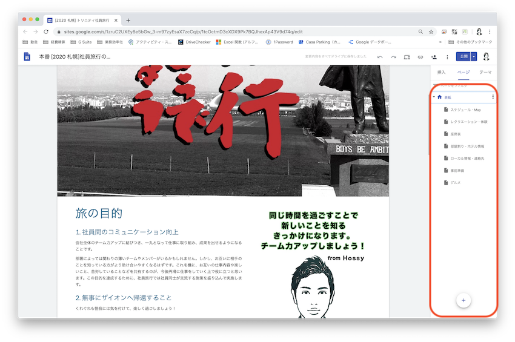Open 表紙 page options menu

(x=493, y=97)
